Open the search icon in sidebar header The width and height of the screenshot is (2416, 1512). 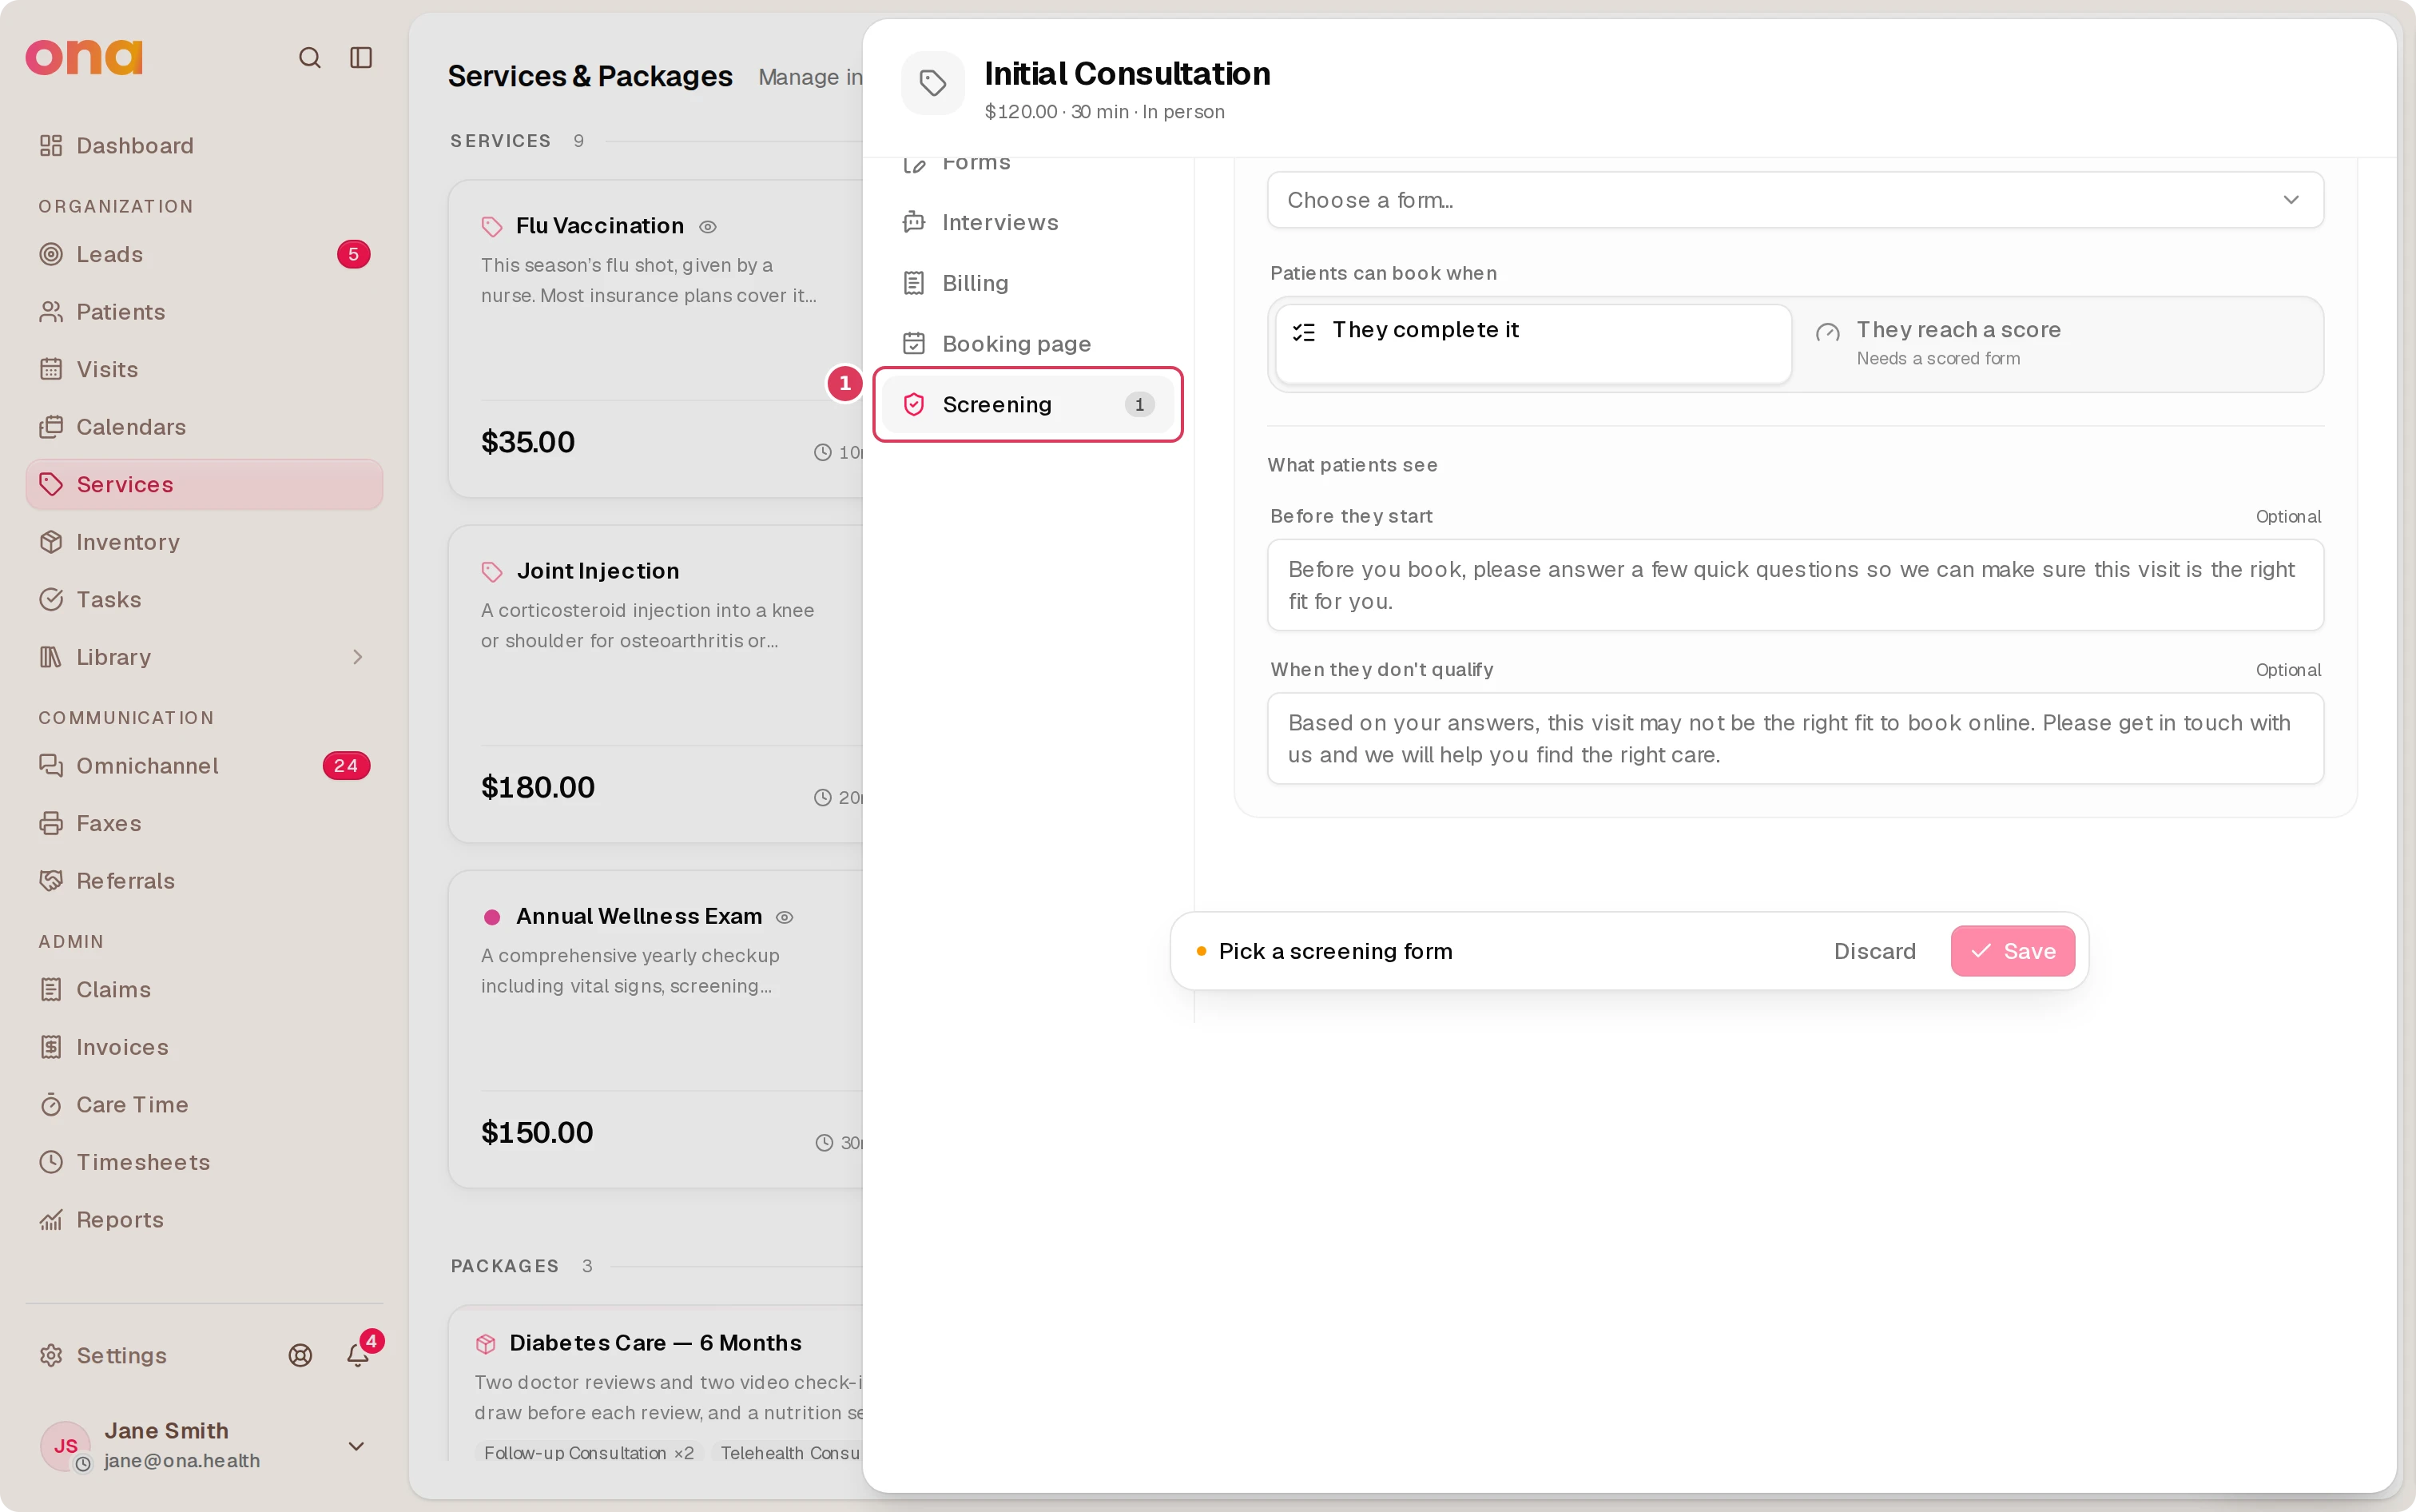(310, 58)
